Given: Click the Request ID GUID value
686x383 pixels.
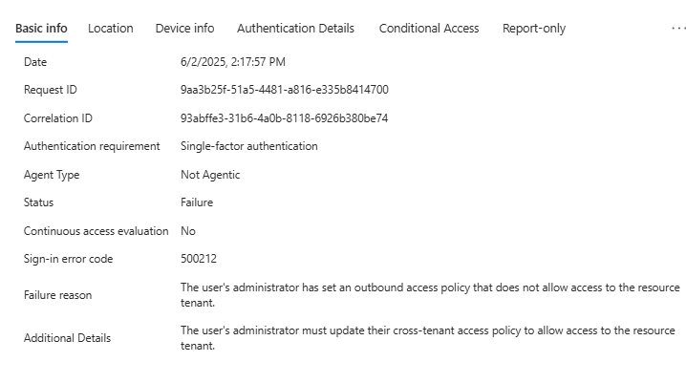Looking at the screenshot, I should click(x=284, y=90).
